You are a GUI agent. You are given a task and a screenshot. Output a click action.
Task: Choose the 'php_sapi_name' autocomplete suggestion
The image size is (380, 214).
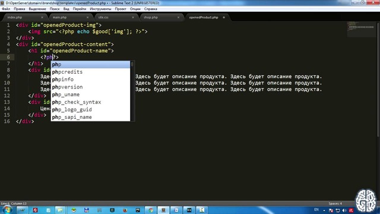[x=90, y=117]
